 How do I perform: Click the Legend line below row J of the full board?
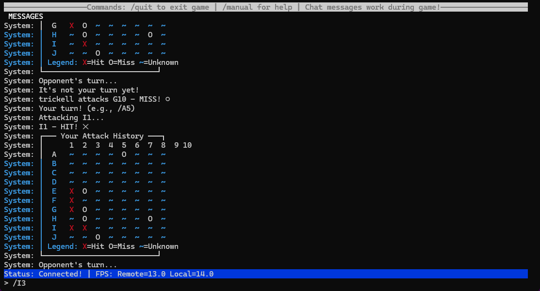[x=113, y=246]
